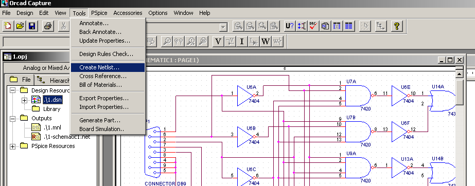Choose Import Properties... menu entry
This screenshot has height=186, width=475.
pyautogui.click(x=108, y=107)
